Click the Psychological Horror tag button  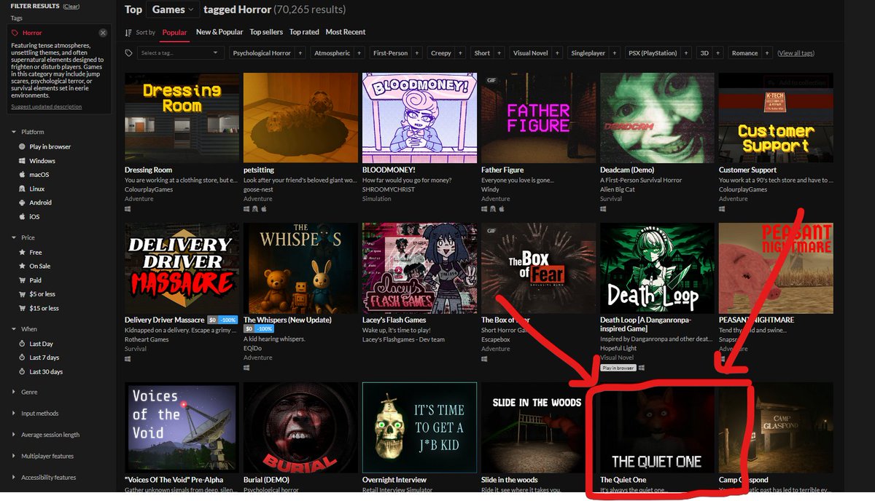click(x=262, y=53)
